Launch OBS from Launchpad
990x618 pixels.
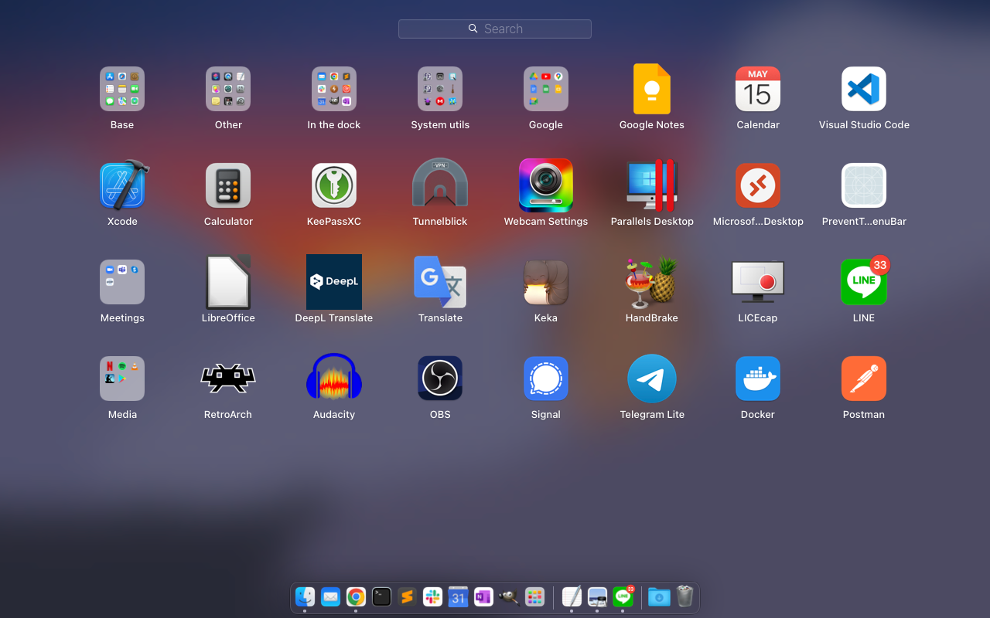tap(440, 379)
